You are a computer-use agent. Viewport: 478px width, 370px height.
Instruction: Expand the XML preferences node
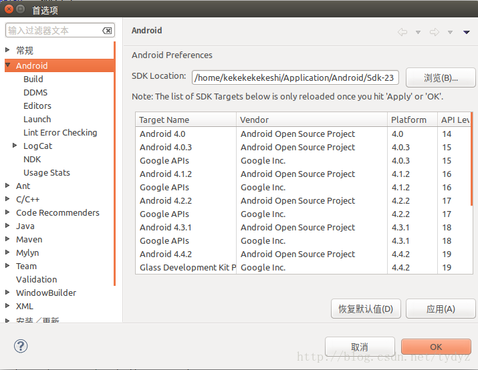(7, 306)
